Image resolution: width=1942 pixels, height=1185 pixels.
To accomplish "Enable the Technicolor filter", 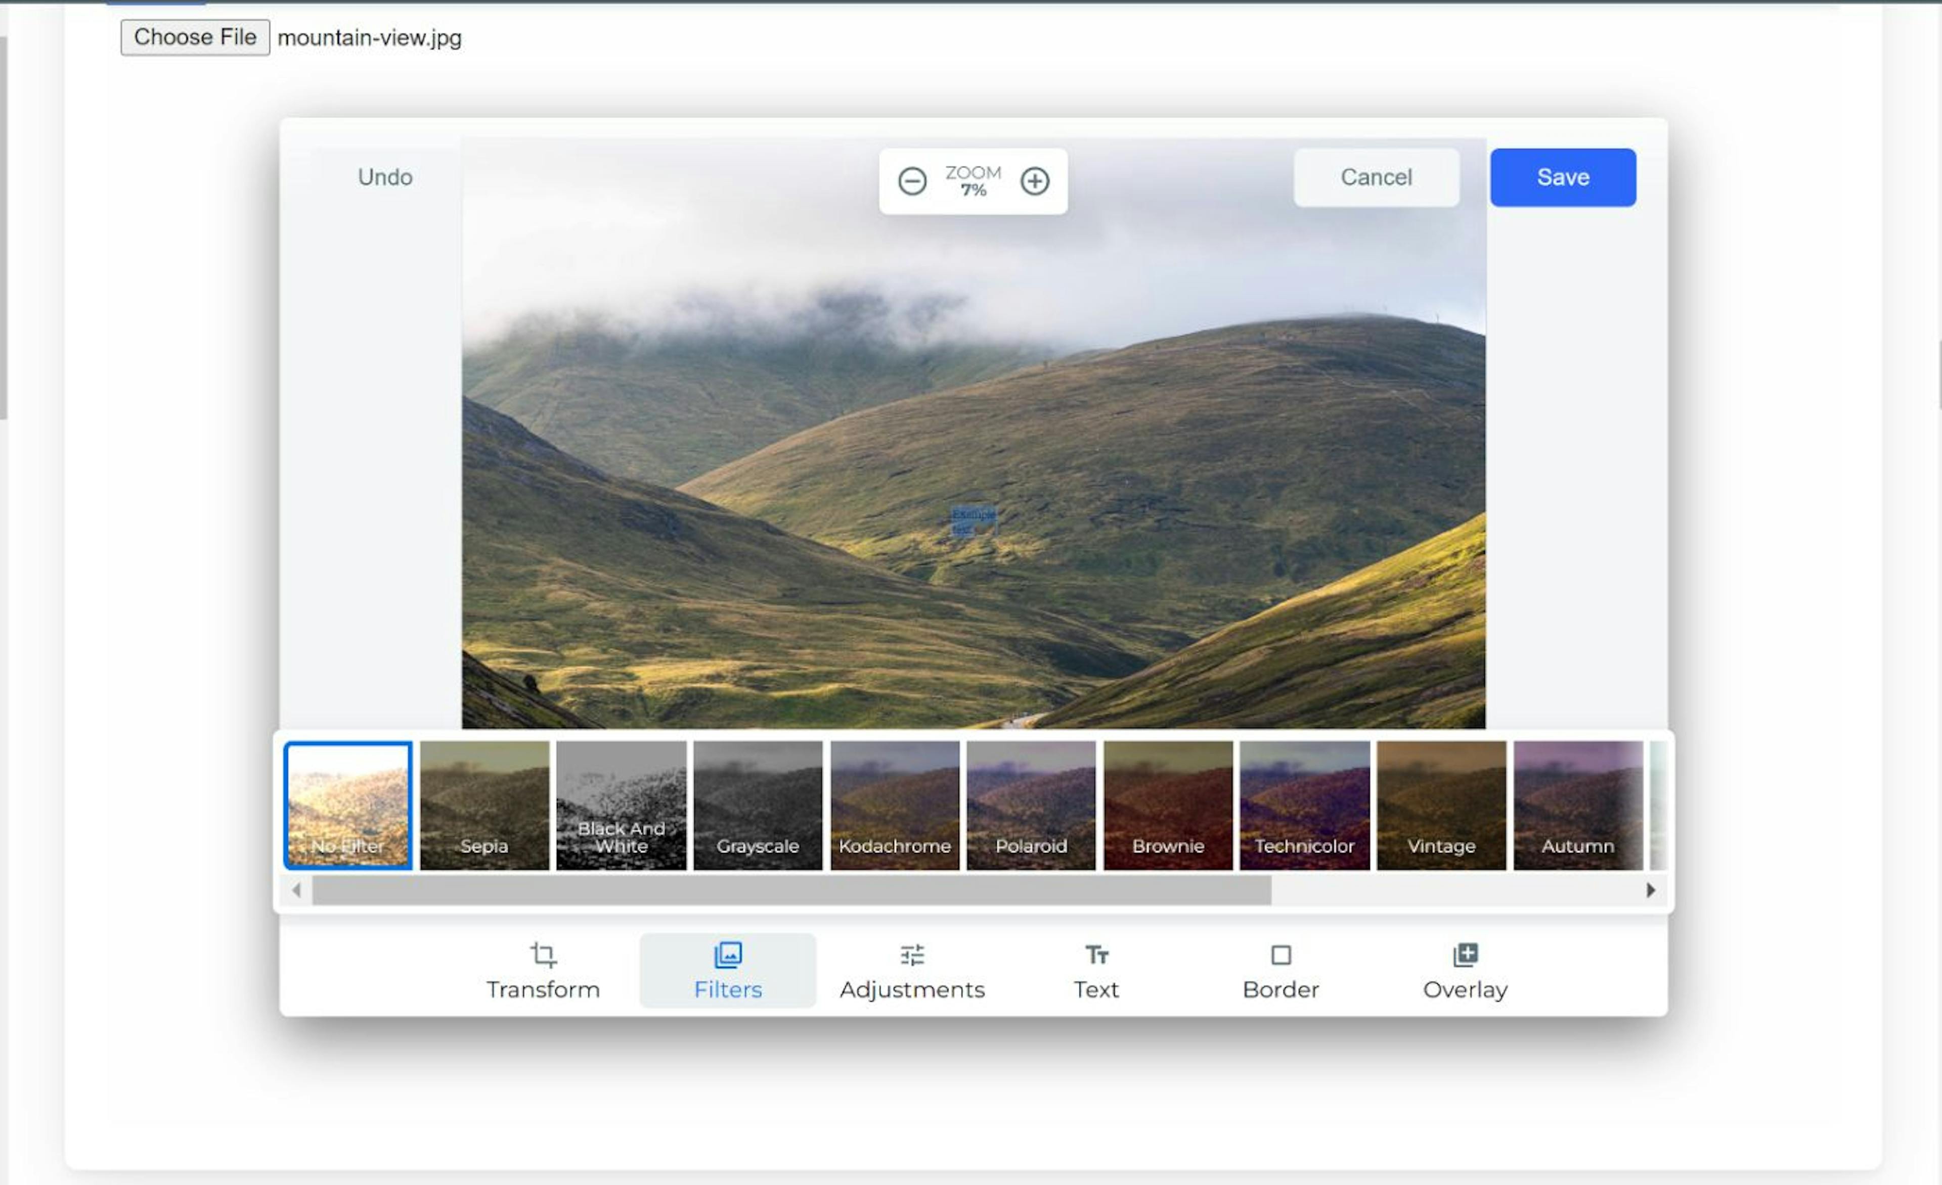I will [x=1304, y=804].
